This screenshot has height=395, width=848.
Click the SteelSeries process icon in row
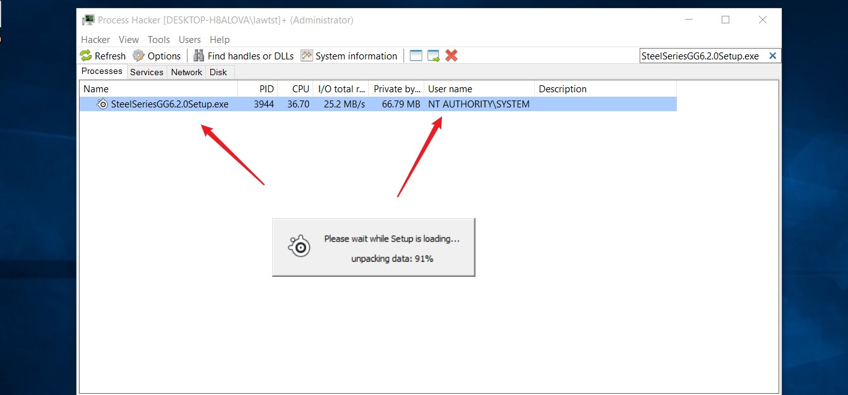pyautogui.click(x=102, y=104)
